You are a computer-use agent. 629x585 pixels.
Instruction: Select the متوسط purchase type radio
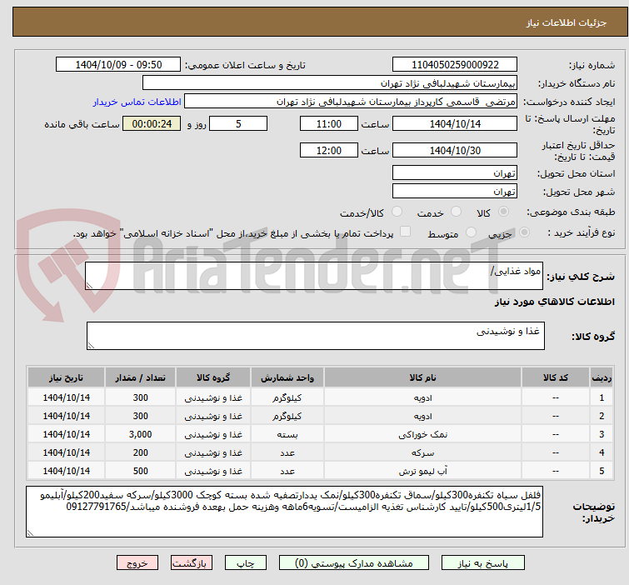(471, 232)
